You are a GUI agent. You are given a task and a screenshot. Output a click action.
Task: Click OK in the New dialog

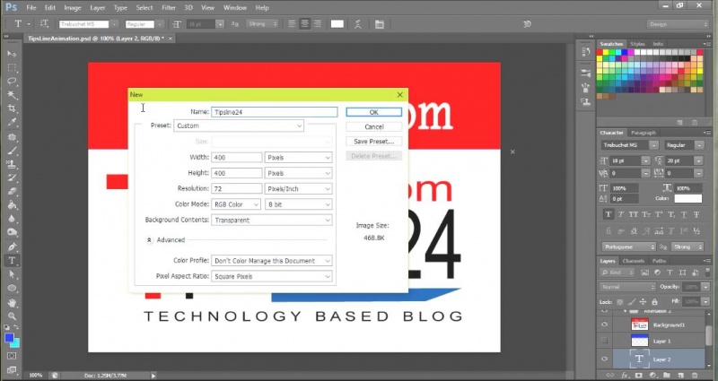(x=374, y=112)
